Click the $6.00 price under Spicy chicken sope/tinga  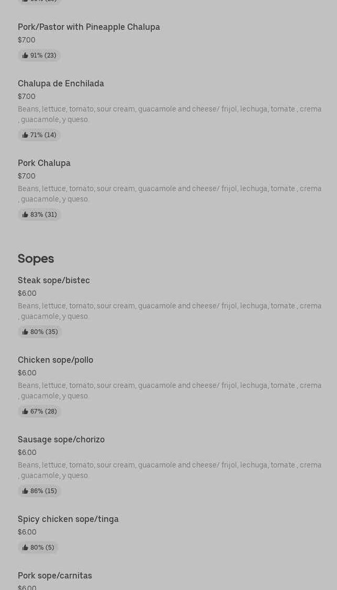tap(27, 532)
